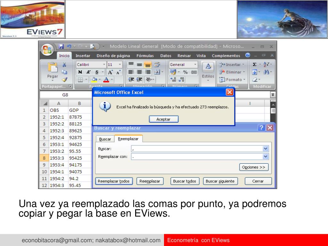Toggle underline (S) formatting
Image resolution: width=328 pixels, height=246 pixels.
(97, 72)
